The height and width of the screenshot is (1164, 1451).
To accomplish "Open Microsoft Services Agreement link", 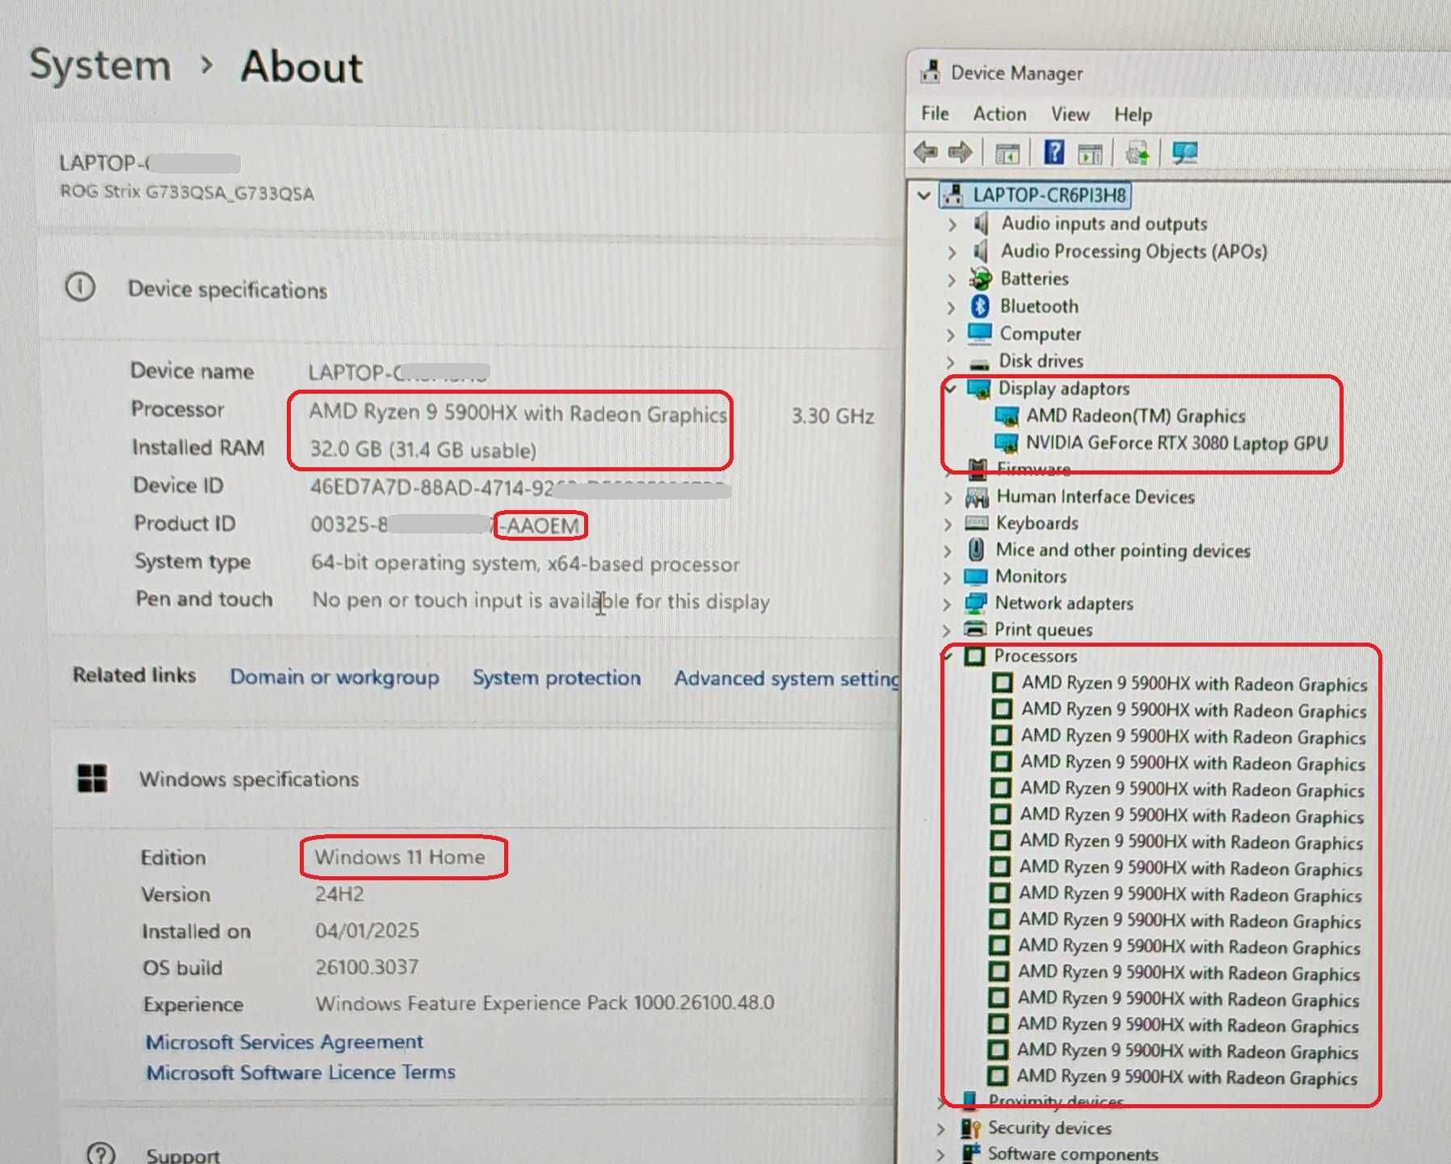I will 284,1041.
